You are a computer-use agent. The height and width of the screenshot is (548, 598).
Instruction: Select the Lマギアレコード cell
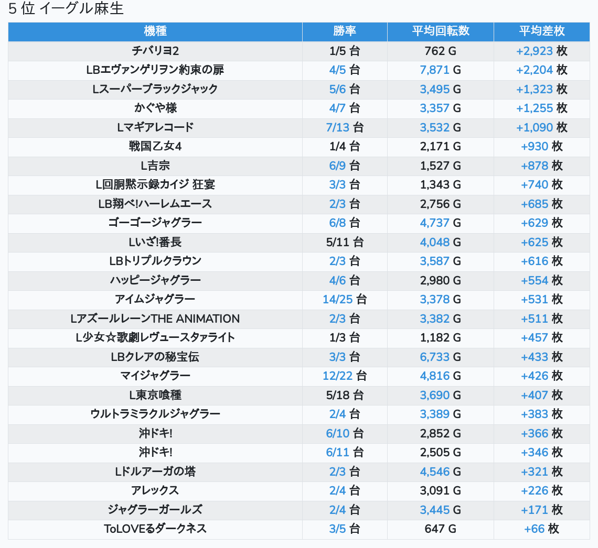(x=155, y=128)
